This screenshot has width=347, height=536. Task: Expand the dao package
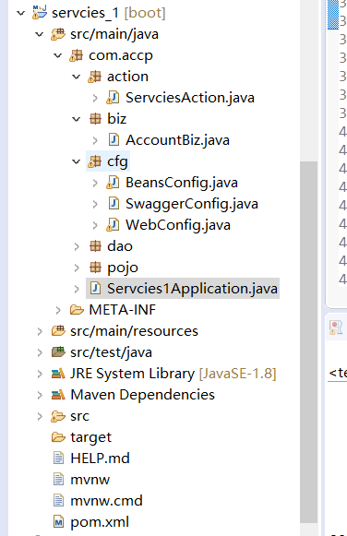77,246
